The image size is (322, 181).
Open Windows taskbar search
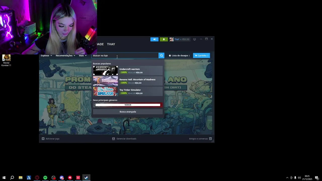click(x=12, y=178)
